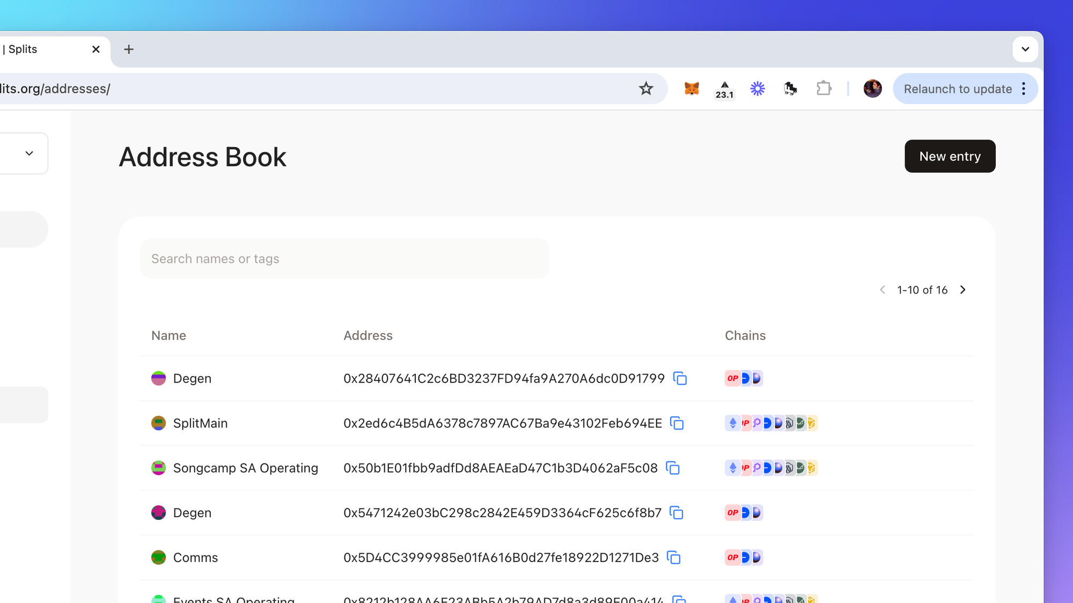This screenshot has width=1073, height=603.
Task: Select the Splits browser tab
Action: click(x=32, y=49)
